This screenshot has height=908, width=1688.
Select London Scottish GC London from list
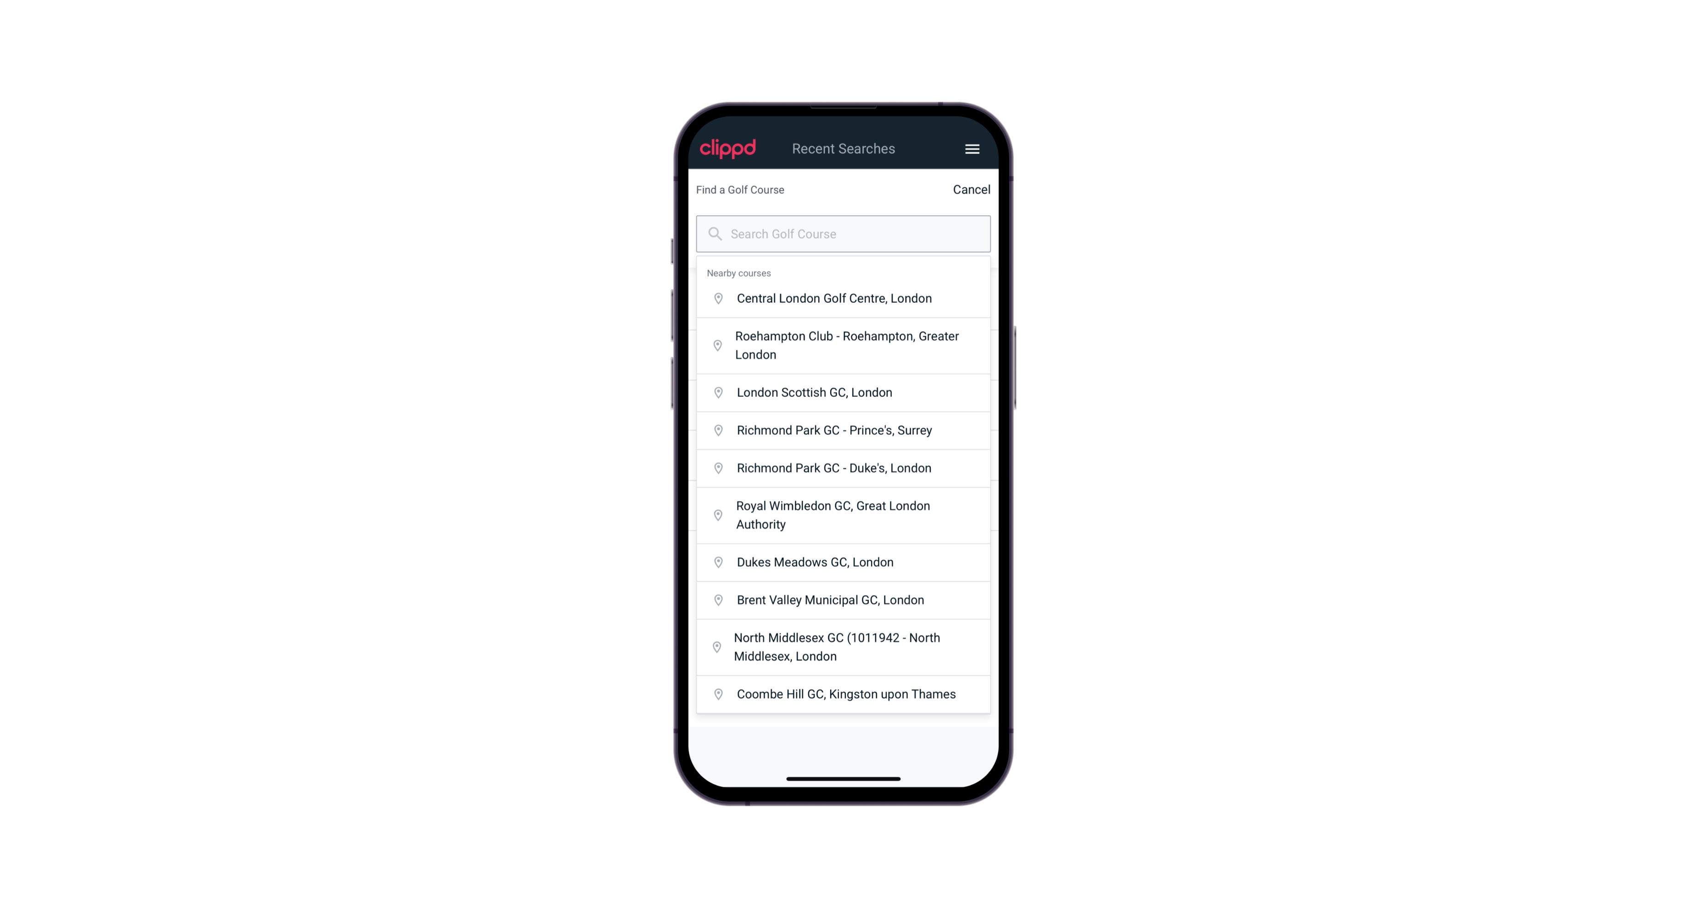pos(843,392)
